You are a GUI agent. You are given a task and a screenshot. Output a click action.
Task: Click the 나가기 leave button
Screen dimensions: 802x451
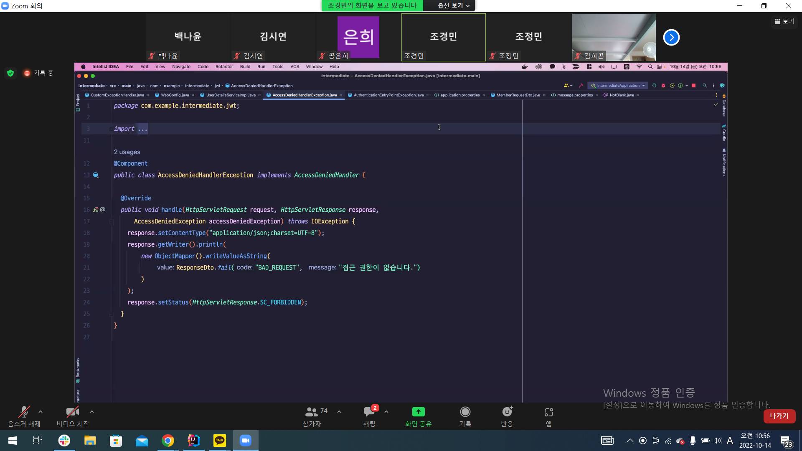click(779, 416)
